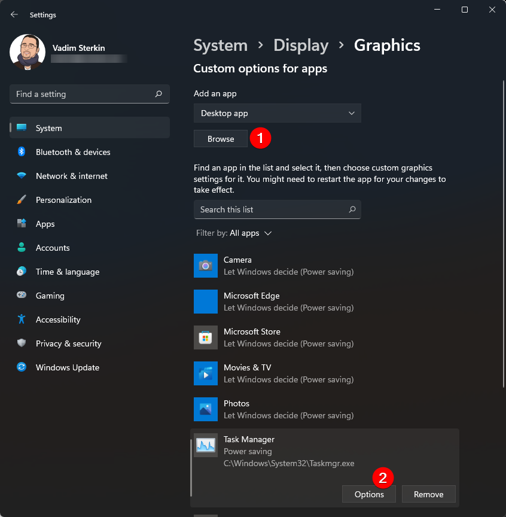Open Gaming settings
Viewport: 506px width, 517px height.
tap(89, 296)
